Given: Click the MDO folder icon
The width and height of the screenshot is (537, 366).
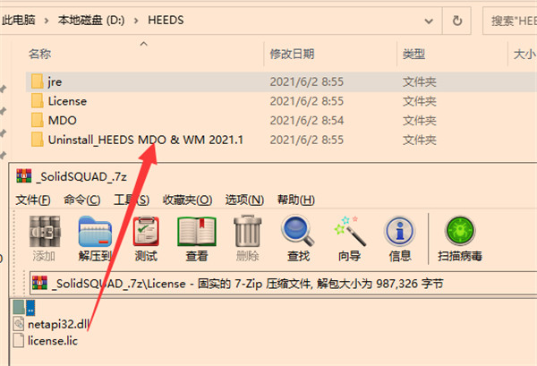Looking at the screenshot, I should [x=38, y=120].
